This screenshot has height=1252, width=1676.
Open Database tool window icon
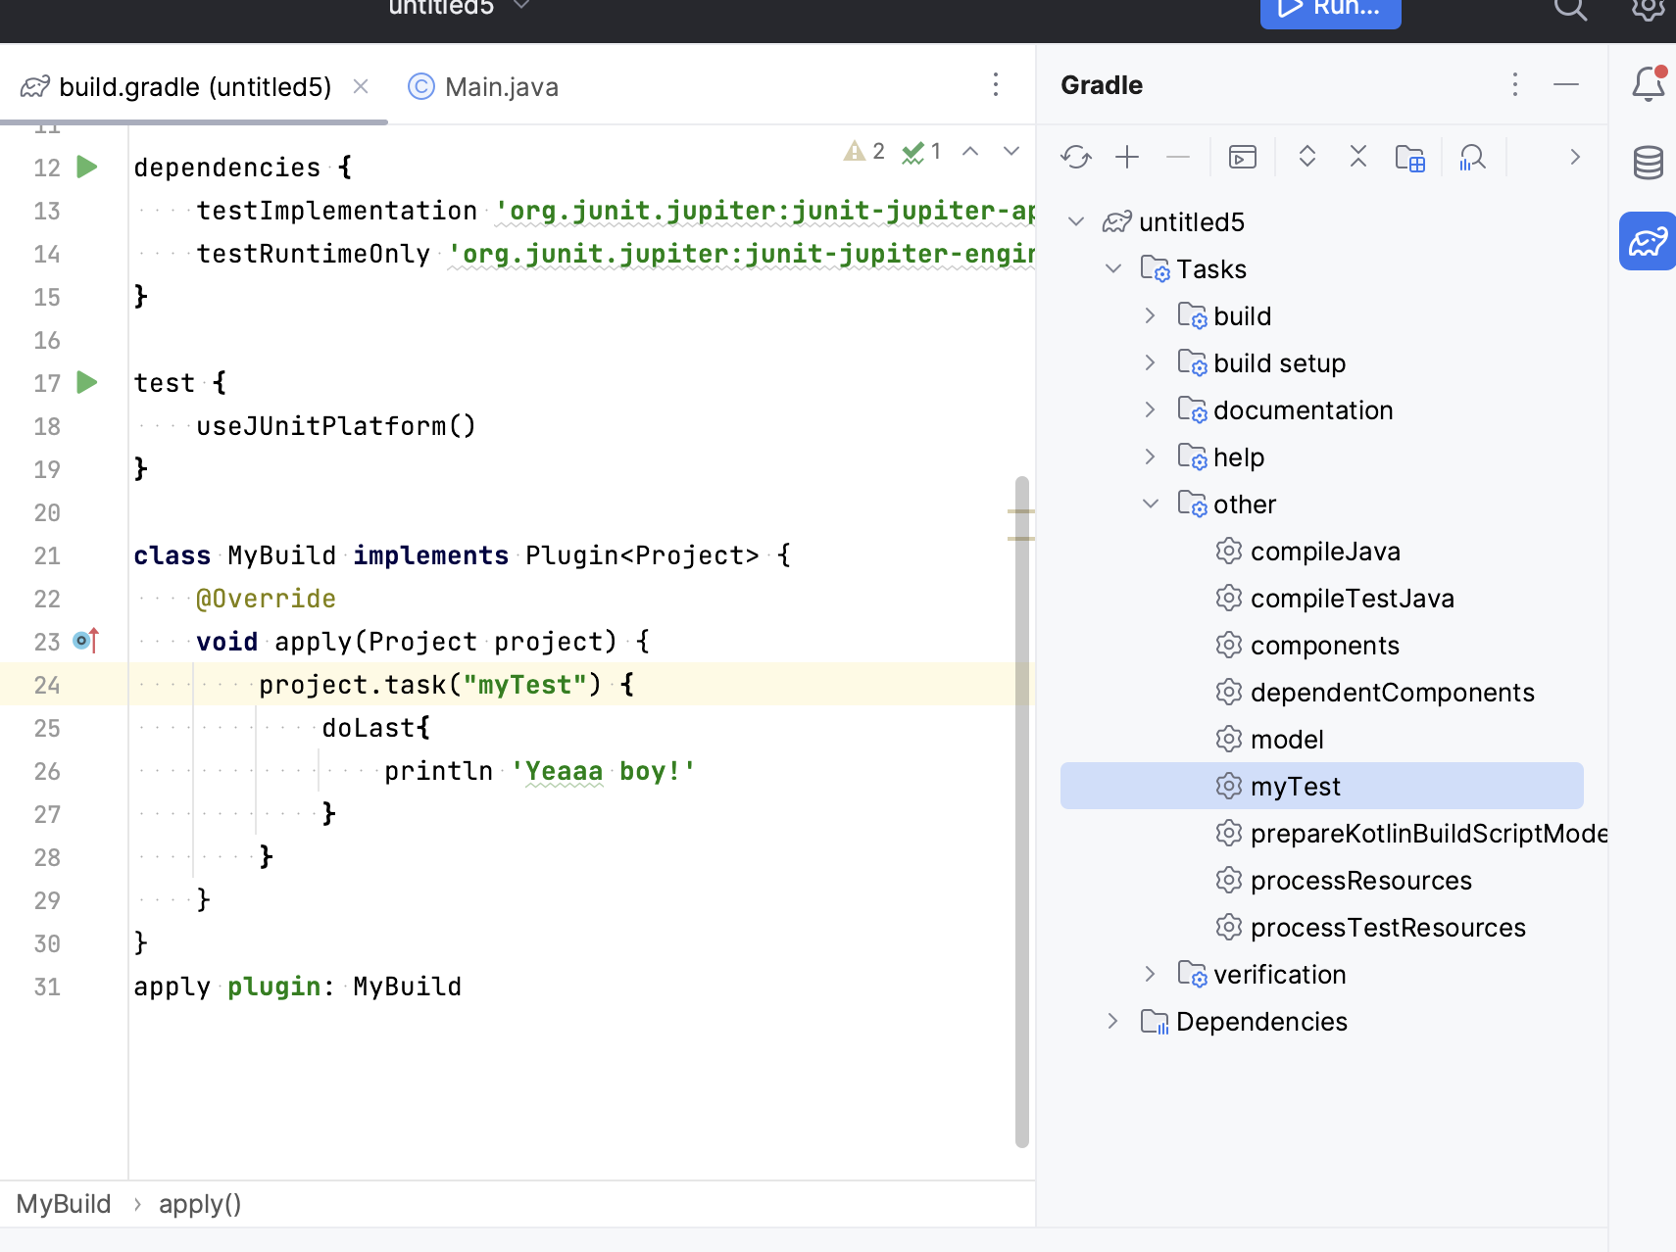click(x=1649, y=163)
